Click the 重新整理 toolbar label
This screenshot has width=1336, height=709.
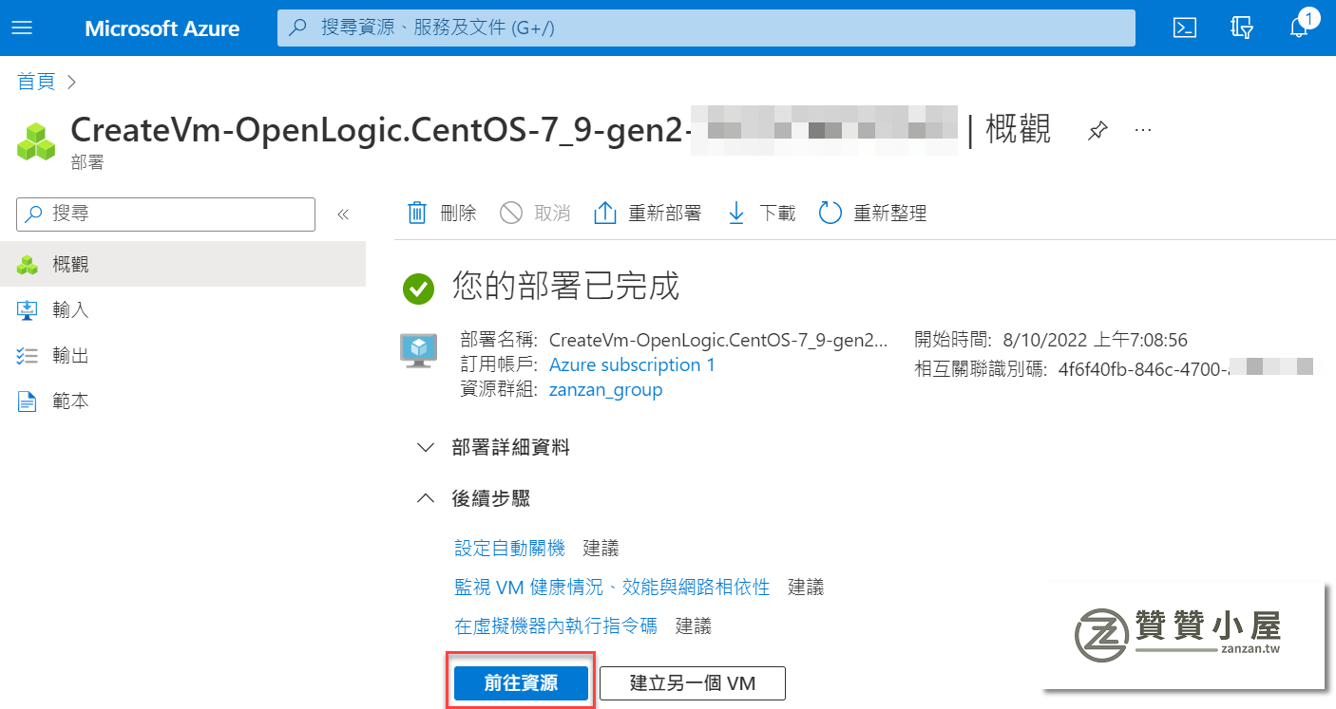coord(889,214)
